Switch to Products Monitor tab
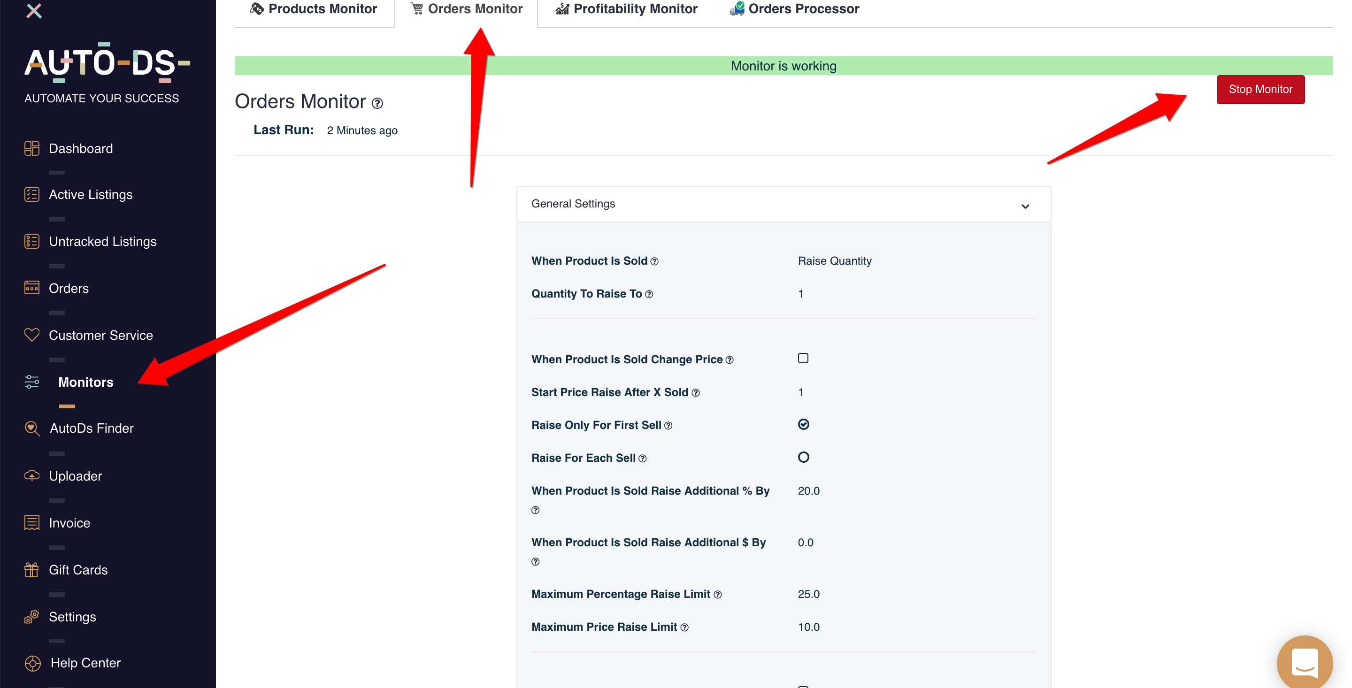 coord(314,9)
